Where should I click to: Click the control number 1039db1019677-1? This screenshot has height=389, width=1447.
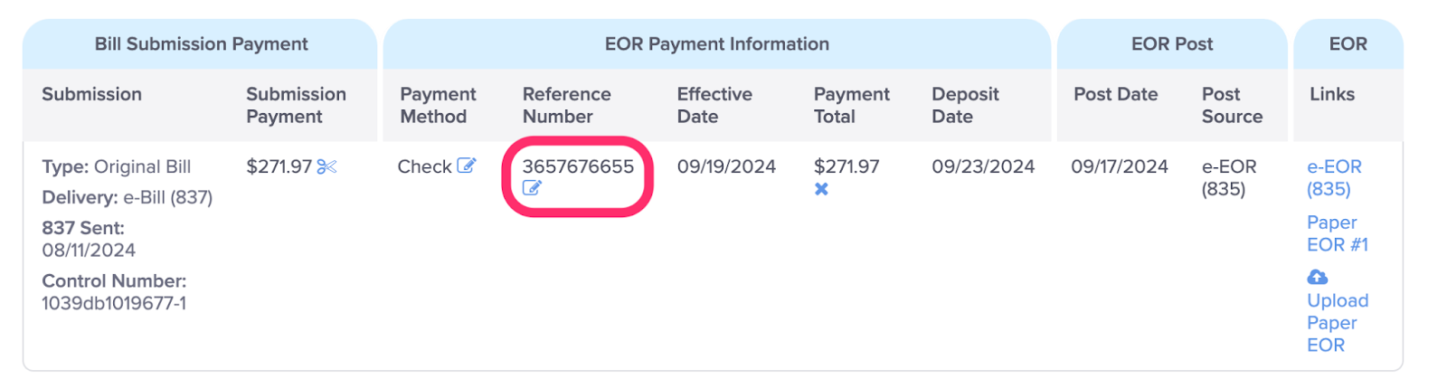[114, 304]
